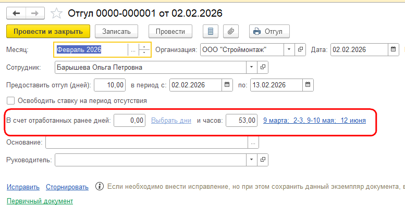Enable 'Освободить ставку на период отсутствия' checkbox

coord(10,101)
